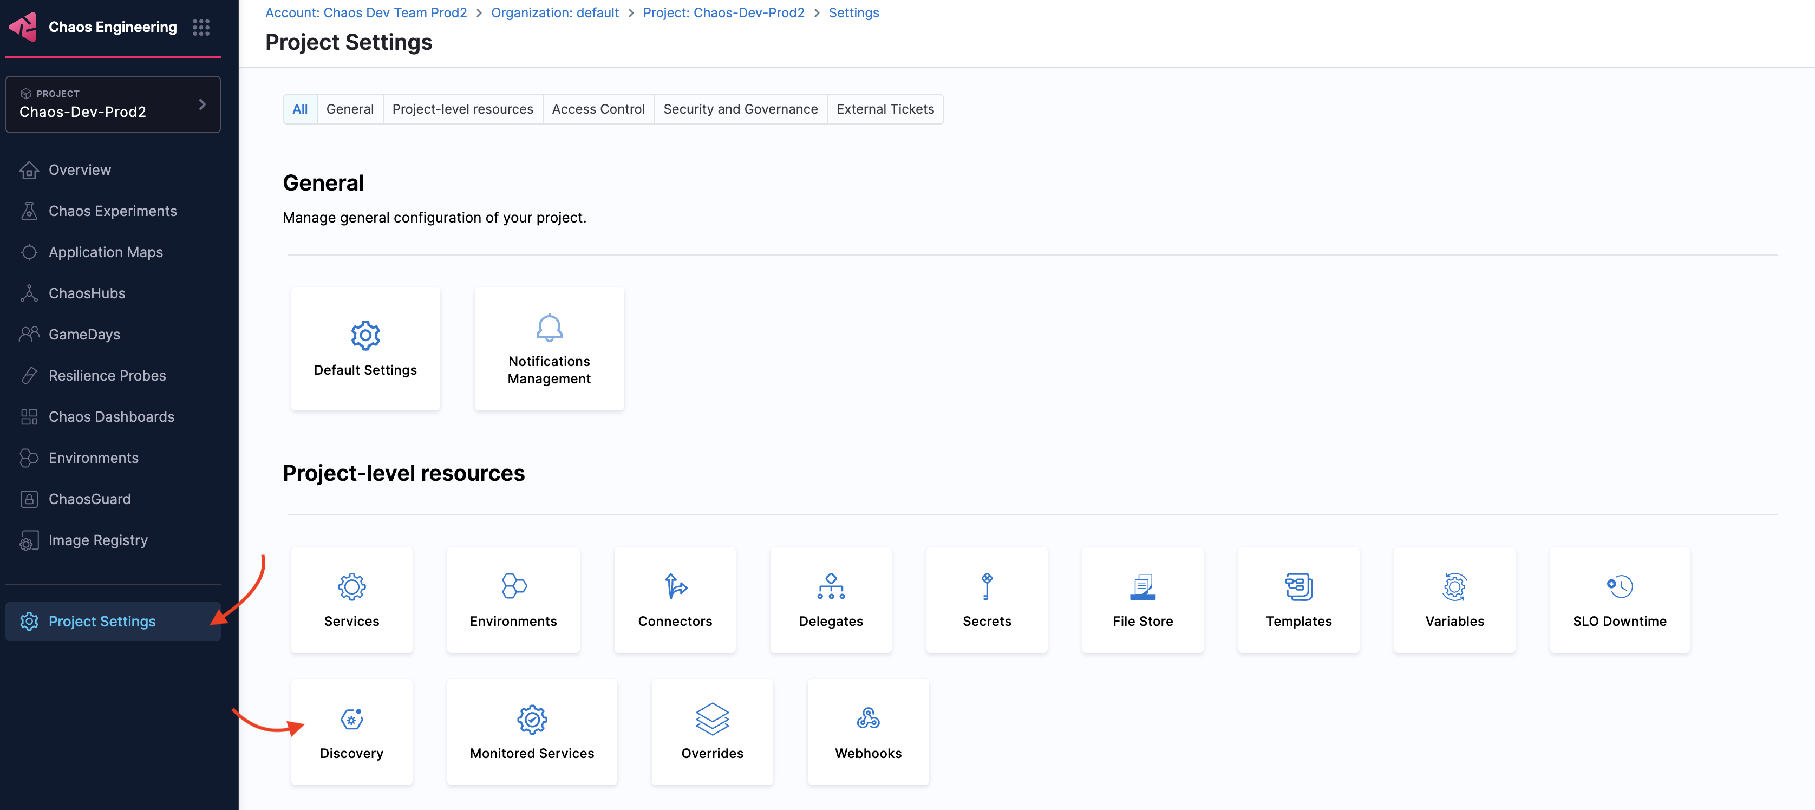Open the SLO Downtime tile
Viewport: 1815px width, 810px height.
point(1618,600)
